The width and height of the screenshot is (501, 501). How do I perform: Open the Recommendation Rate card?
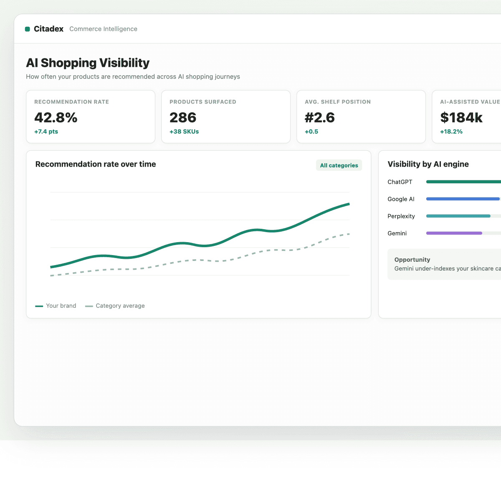click(x=91, y=117)
